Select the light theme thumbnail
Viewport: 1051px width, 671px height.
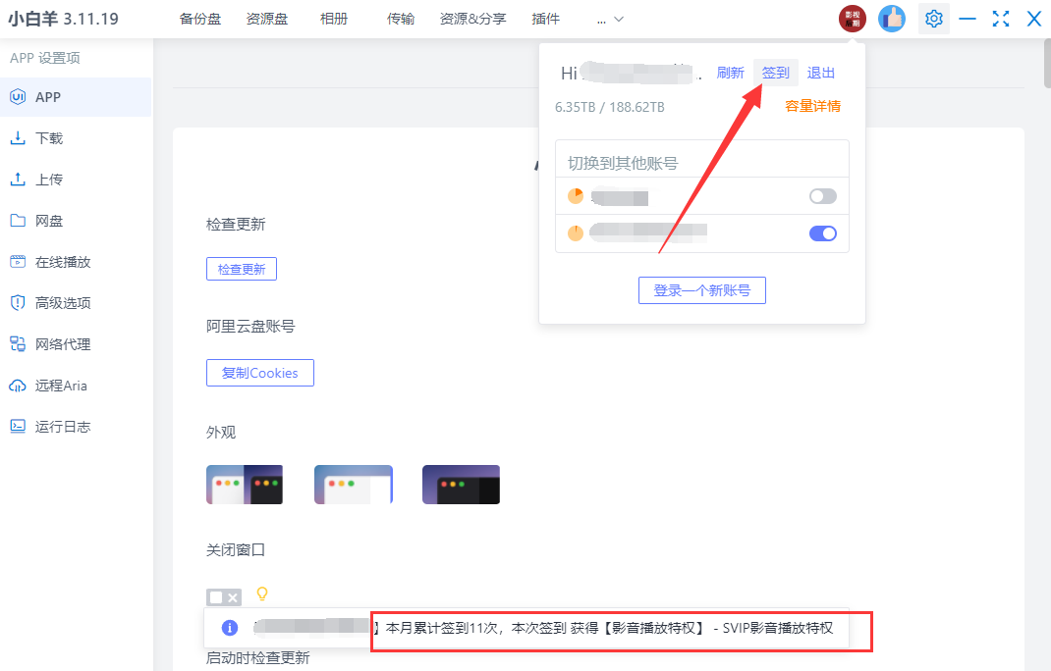354,485
